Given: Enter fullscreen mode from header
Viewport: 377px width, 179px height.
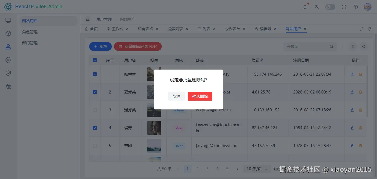Looking at the screenshot, I should 344,7.
